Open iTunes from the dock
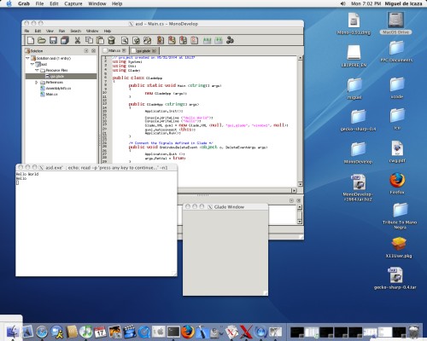This screenshot has width=427, height=341. (x=85, y=332)
